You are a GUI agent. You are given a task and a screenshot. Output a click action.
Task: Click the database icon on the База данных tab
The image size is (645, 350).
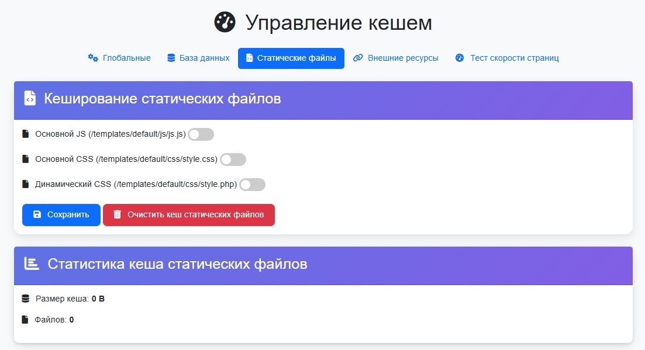[x=170, y=58]
